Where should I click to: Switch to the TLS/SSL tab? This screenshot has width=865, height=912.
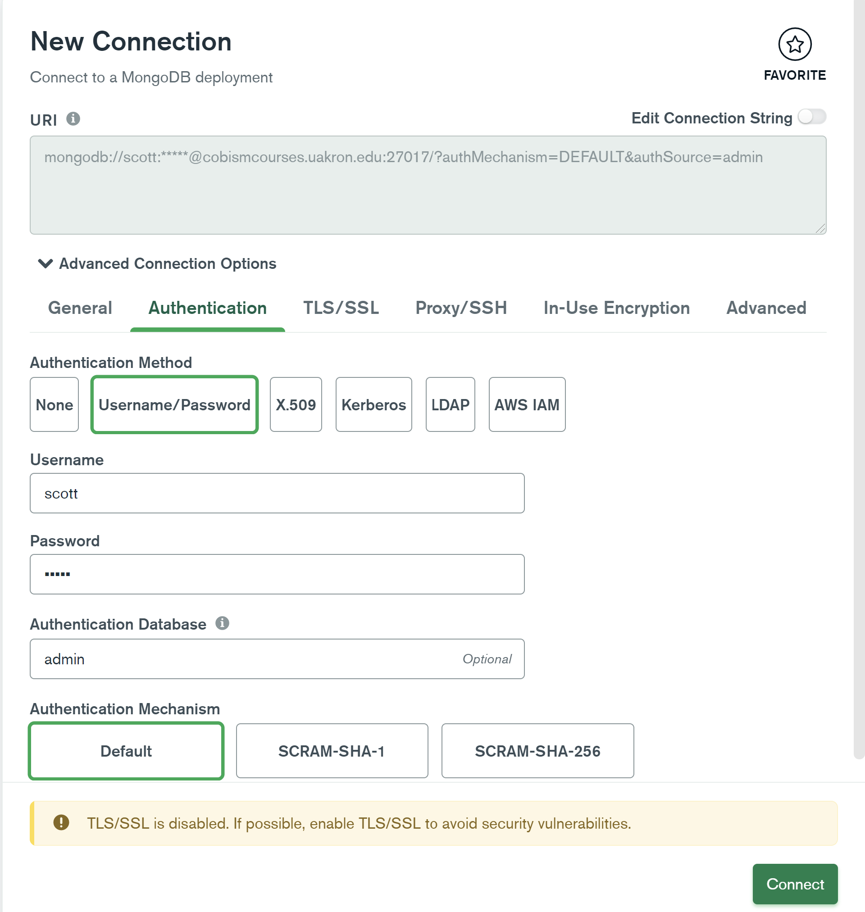(341, 308)
